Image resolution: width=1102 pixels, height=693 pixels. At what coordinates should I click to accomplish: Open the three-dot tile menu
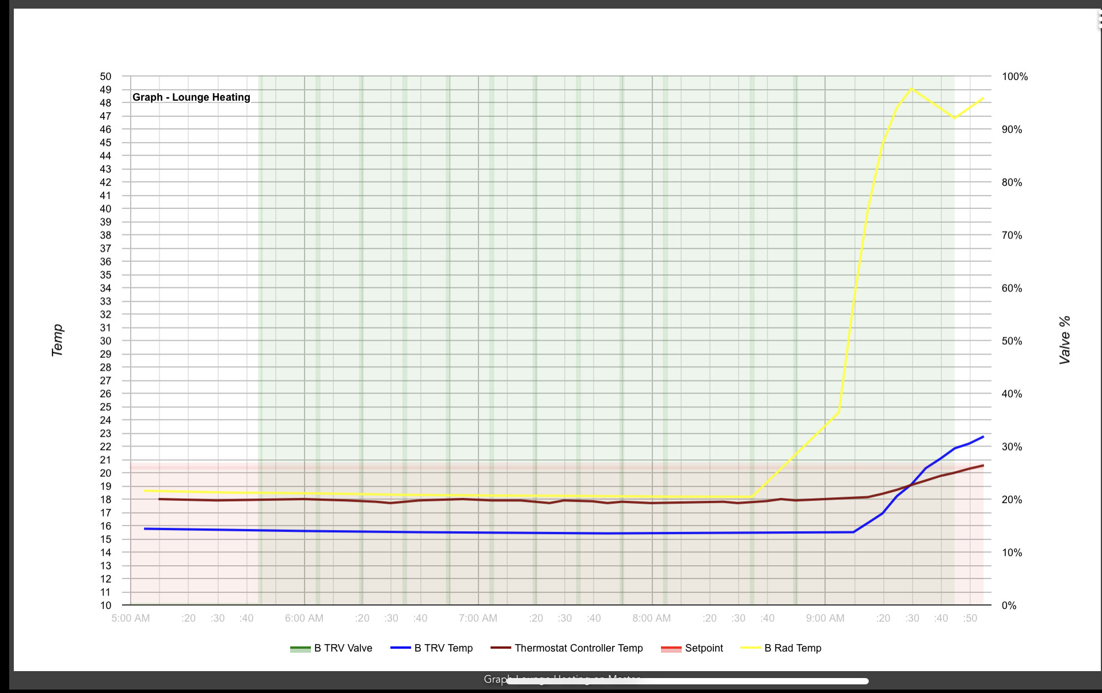coord(1099,20)
